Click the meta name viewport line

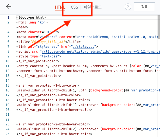point(88,37)
